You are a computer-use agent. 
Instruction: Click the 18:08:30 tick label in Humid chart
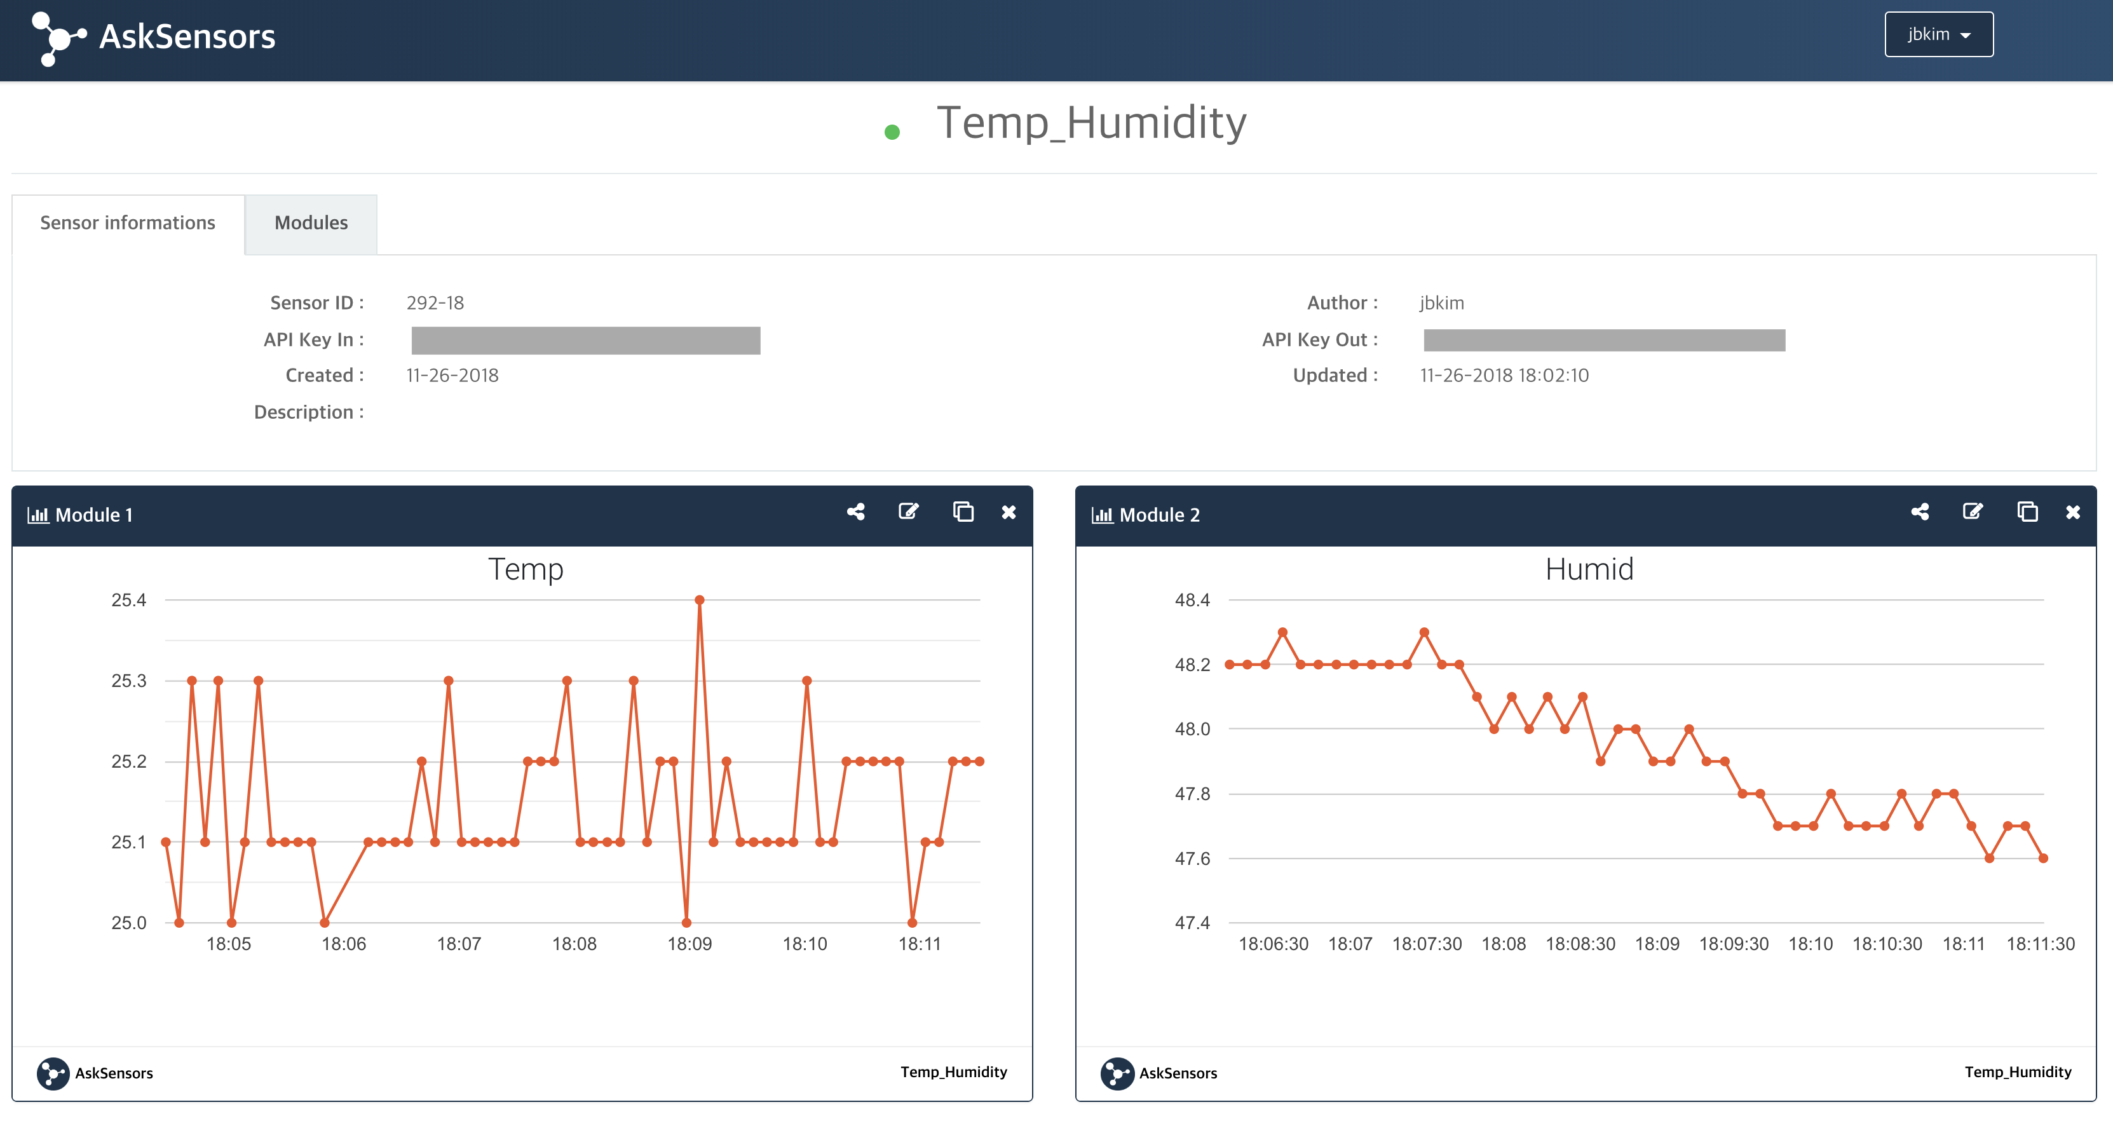pyautogui.click(x=1580, y=944)
